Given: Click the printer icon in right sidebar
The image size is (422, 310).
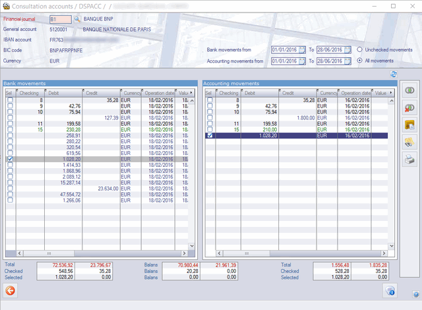Looking at the screenshot, I should point(409,158).
